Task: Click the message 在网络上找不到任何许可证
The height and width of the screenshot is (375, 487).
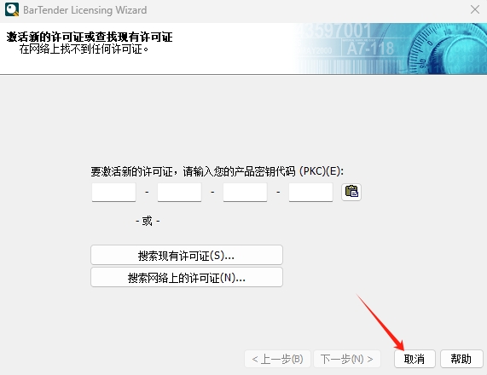Action: pyautogui.click(x=84, y=49)
